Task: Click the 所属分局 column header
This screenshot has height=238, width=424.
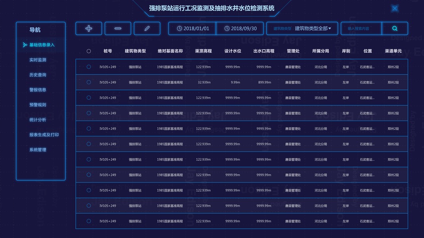Action: pos(321,51)
